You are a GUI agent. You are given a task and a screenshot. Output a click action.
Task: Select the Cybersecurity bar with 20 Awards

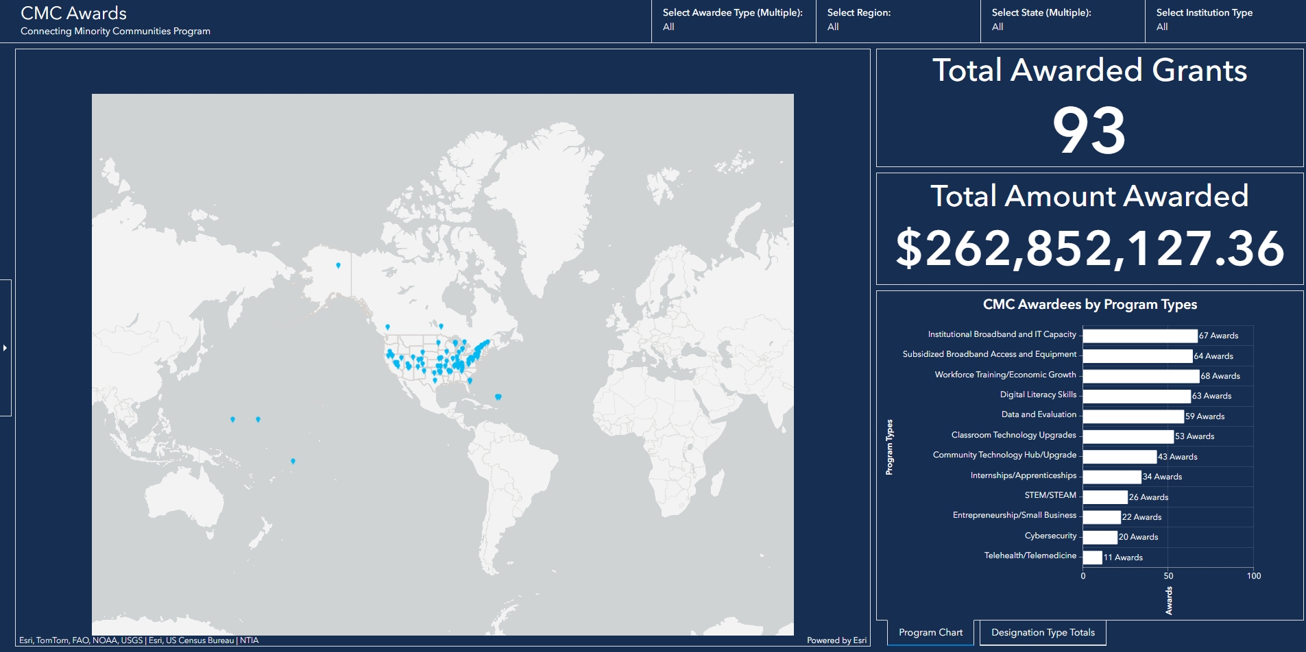click(x=1100, y=537)
